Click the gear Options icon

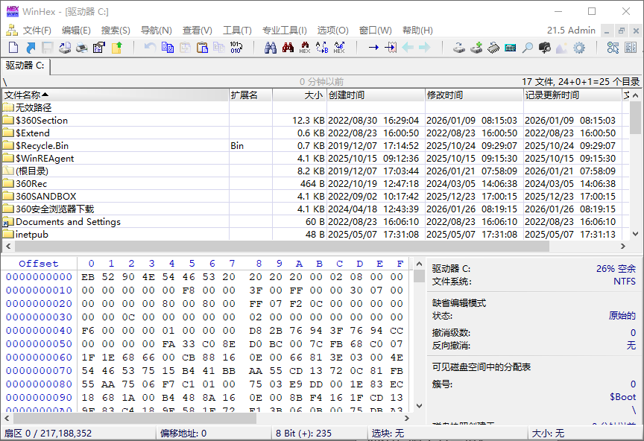point(579,48)
